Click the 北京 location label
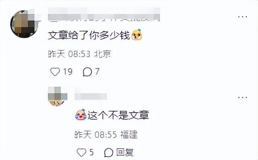Screen dimensions: 258x160 (x=102, y=54)
